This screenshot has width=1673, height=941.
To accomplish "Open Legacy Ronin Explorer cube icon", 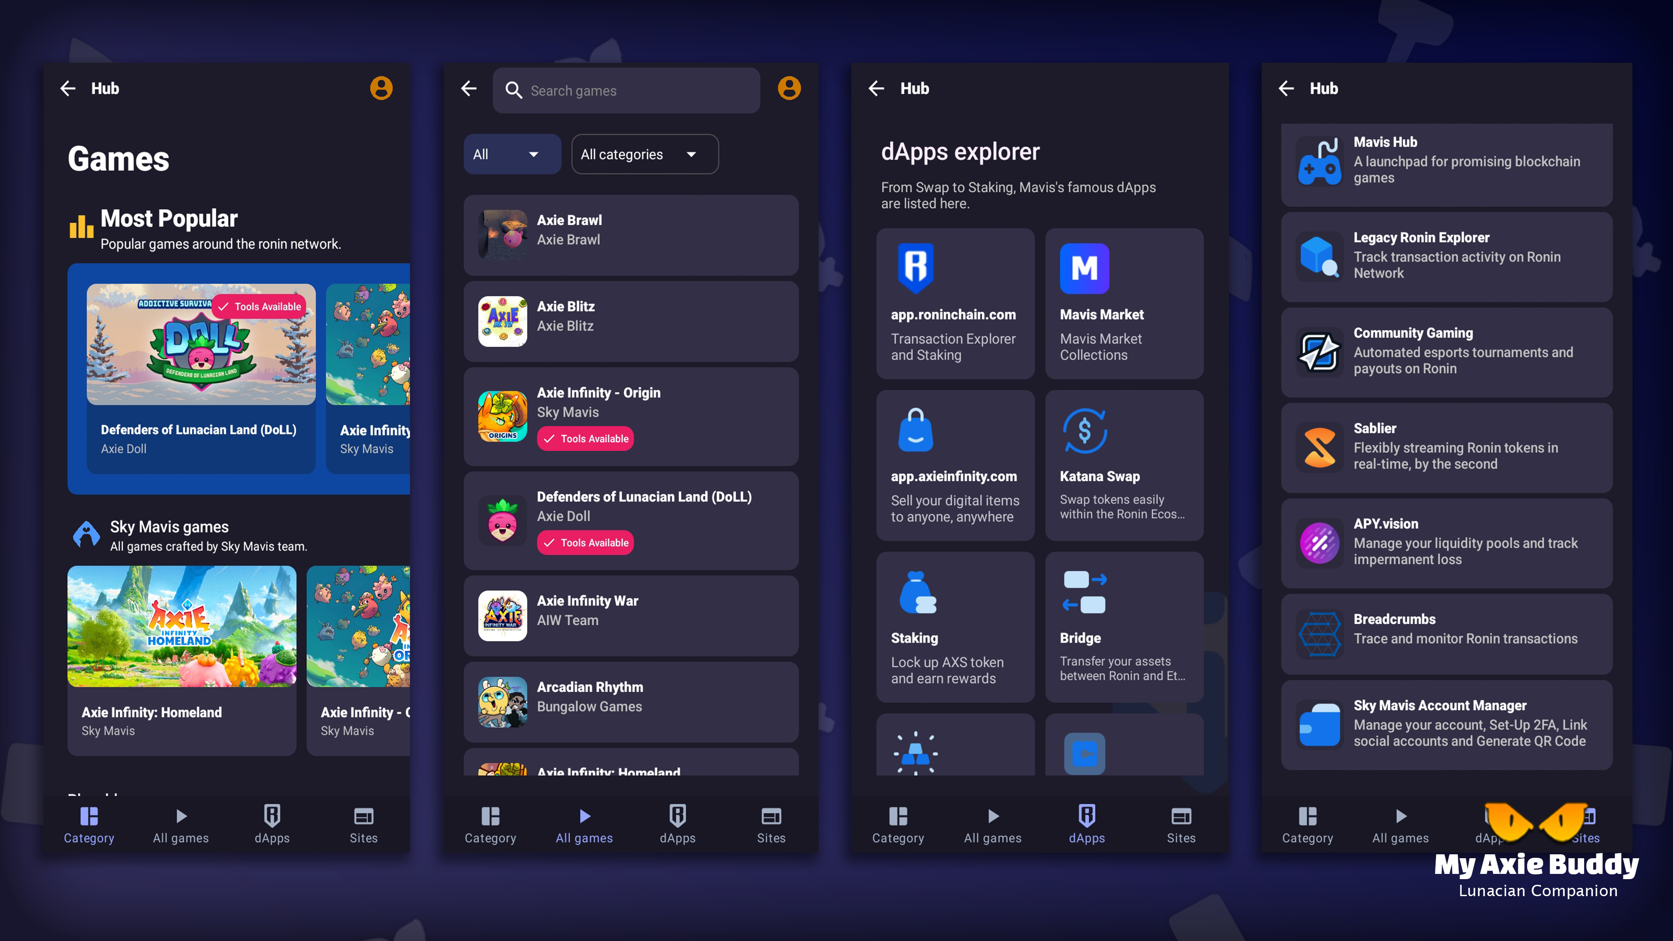I will [x=1320, y=257].
